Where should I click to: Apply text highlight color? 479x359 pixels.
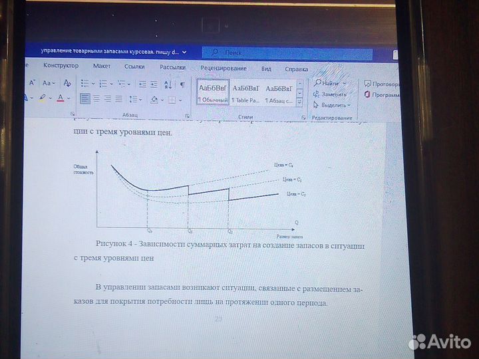point(42,98)
